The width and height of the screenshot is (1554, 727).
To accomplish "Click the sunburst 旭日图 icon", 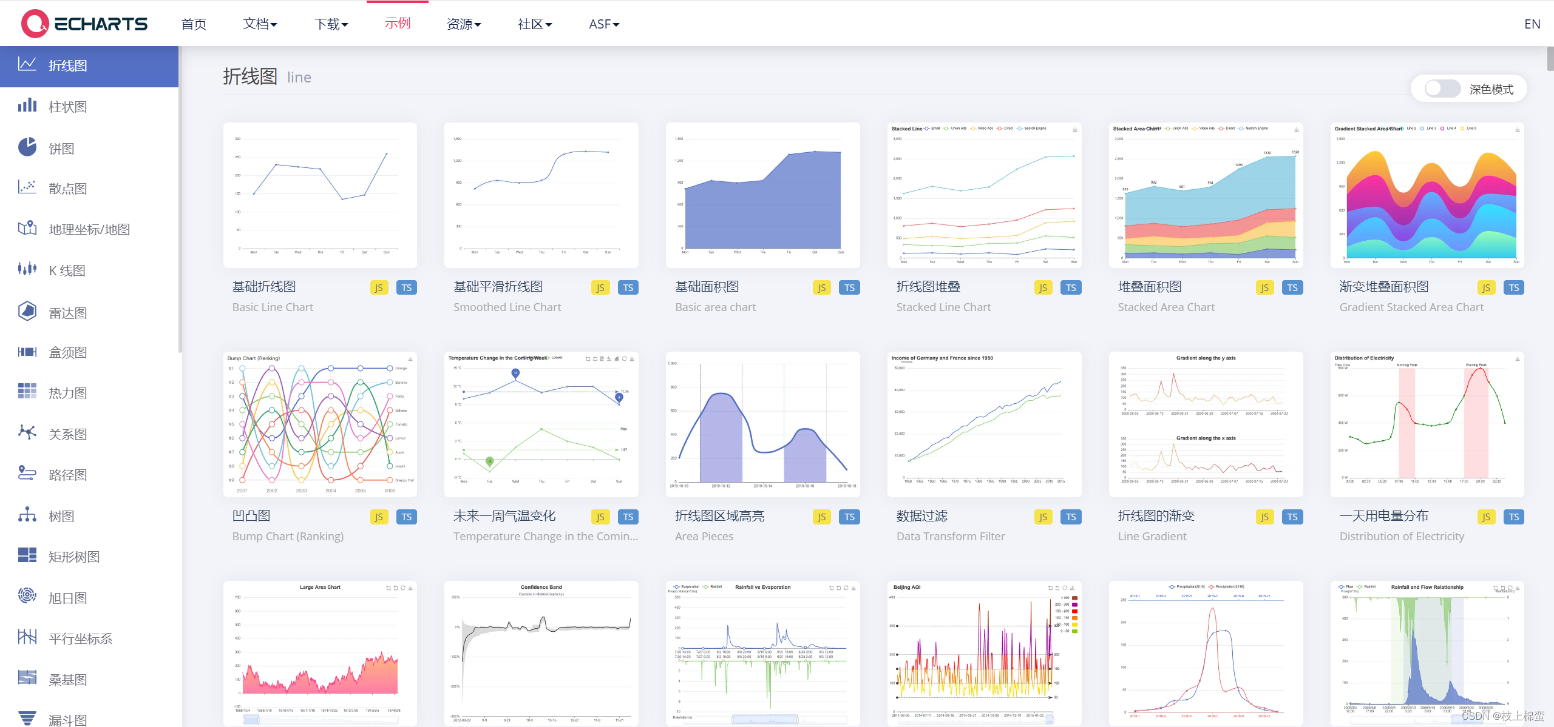I will pyautogui.click(x=27, y=596).
